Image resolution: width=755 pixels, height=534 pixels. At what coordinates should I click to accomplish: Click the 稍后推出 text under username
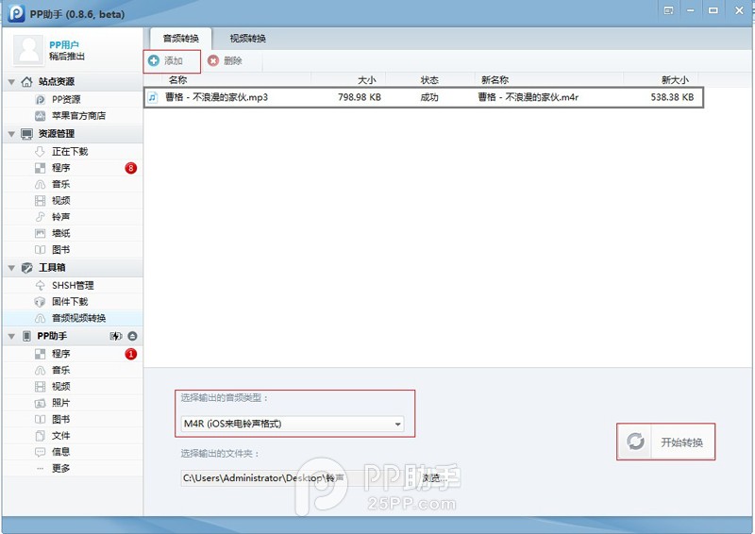click(67, 57)
